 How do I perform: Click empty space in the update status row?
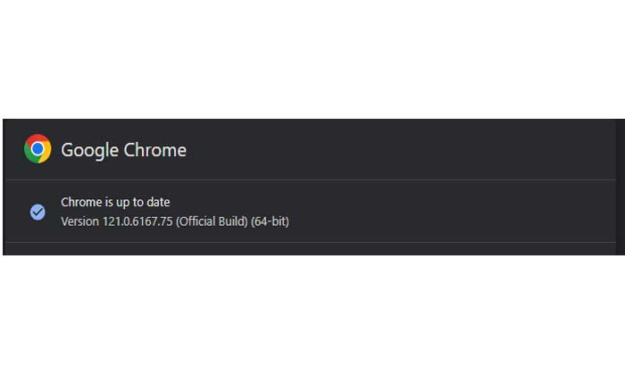tap(446, 212)
